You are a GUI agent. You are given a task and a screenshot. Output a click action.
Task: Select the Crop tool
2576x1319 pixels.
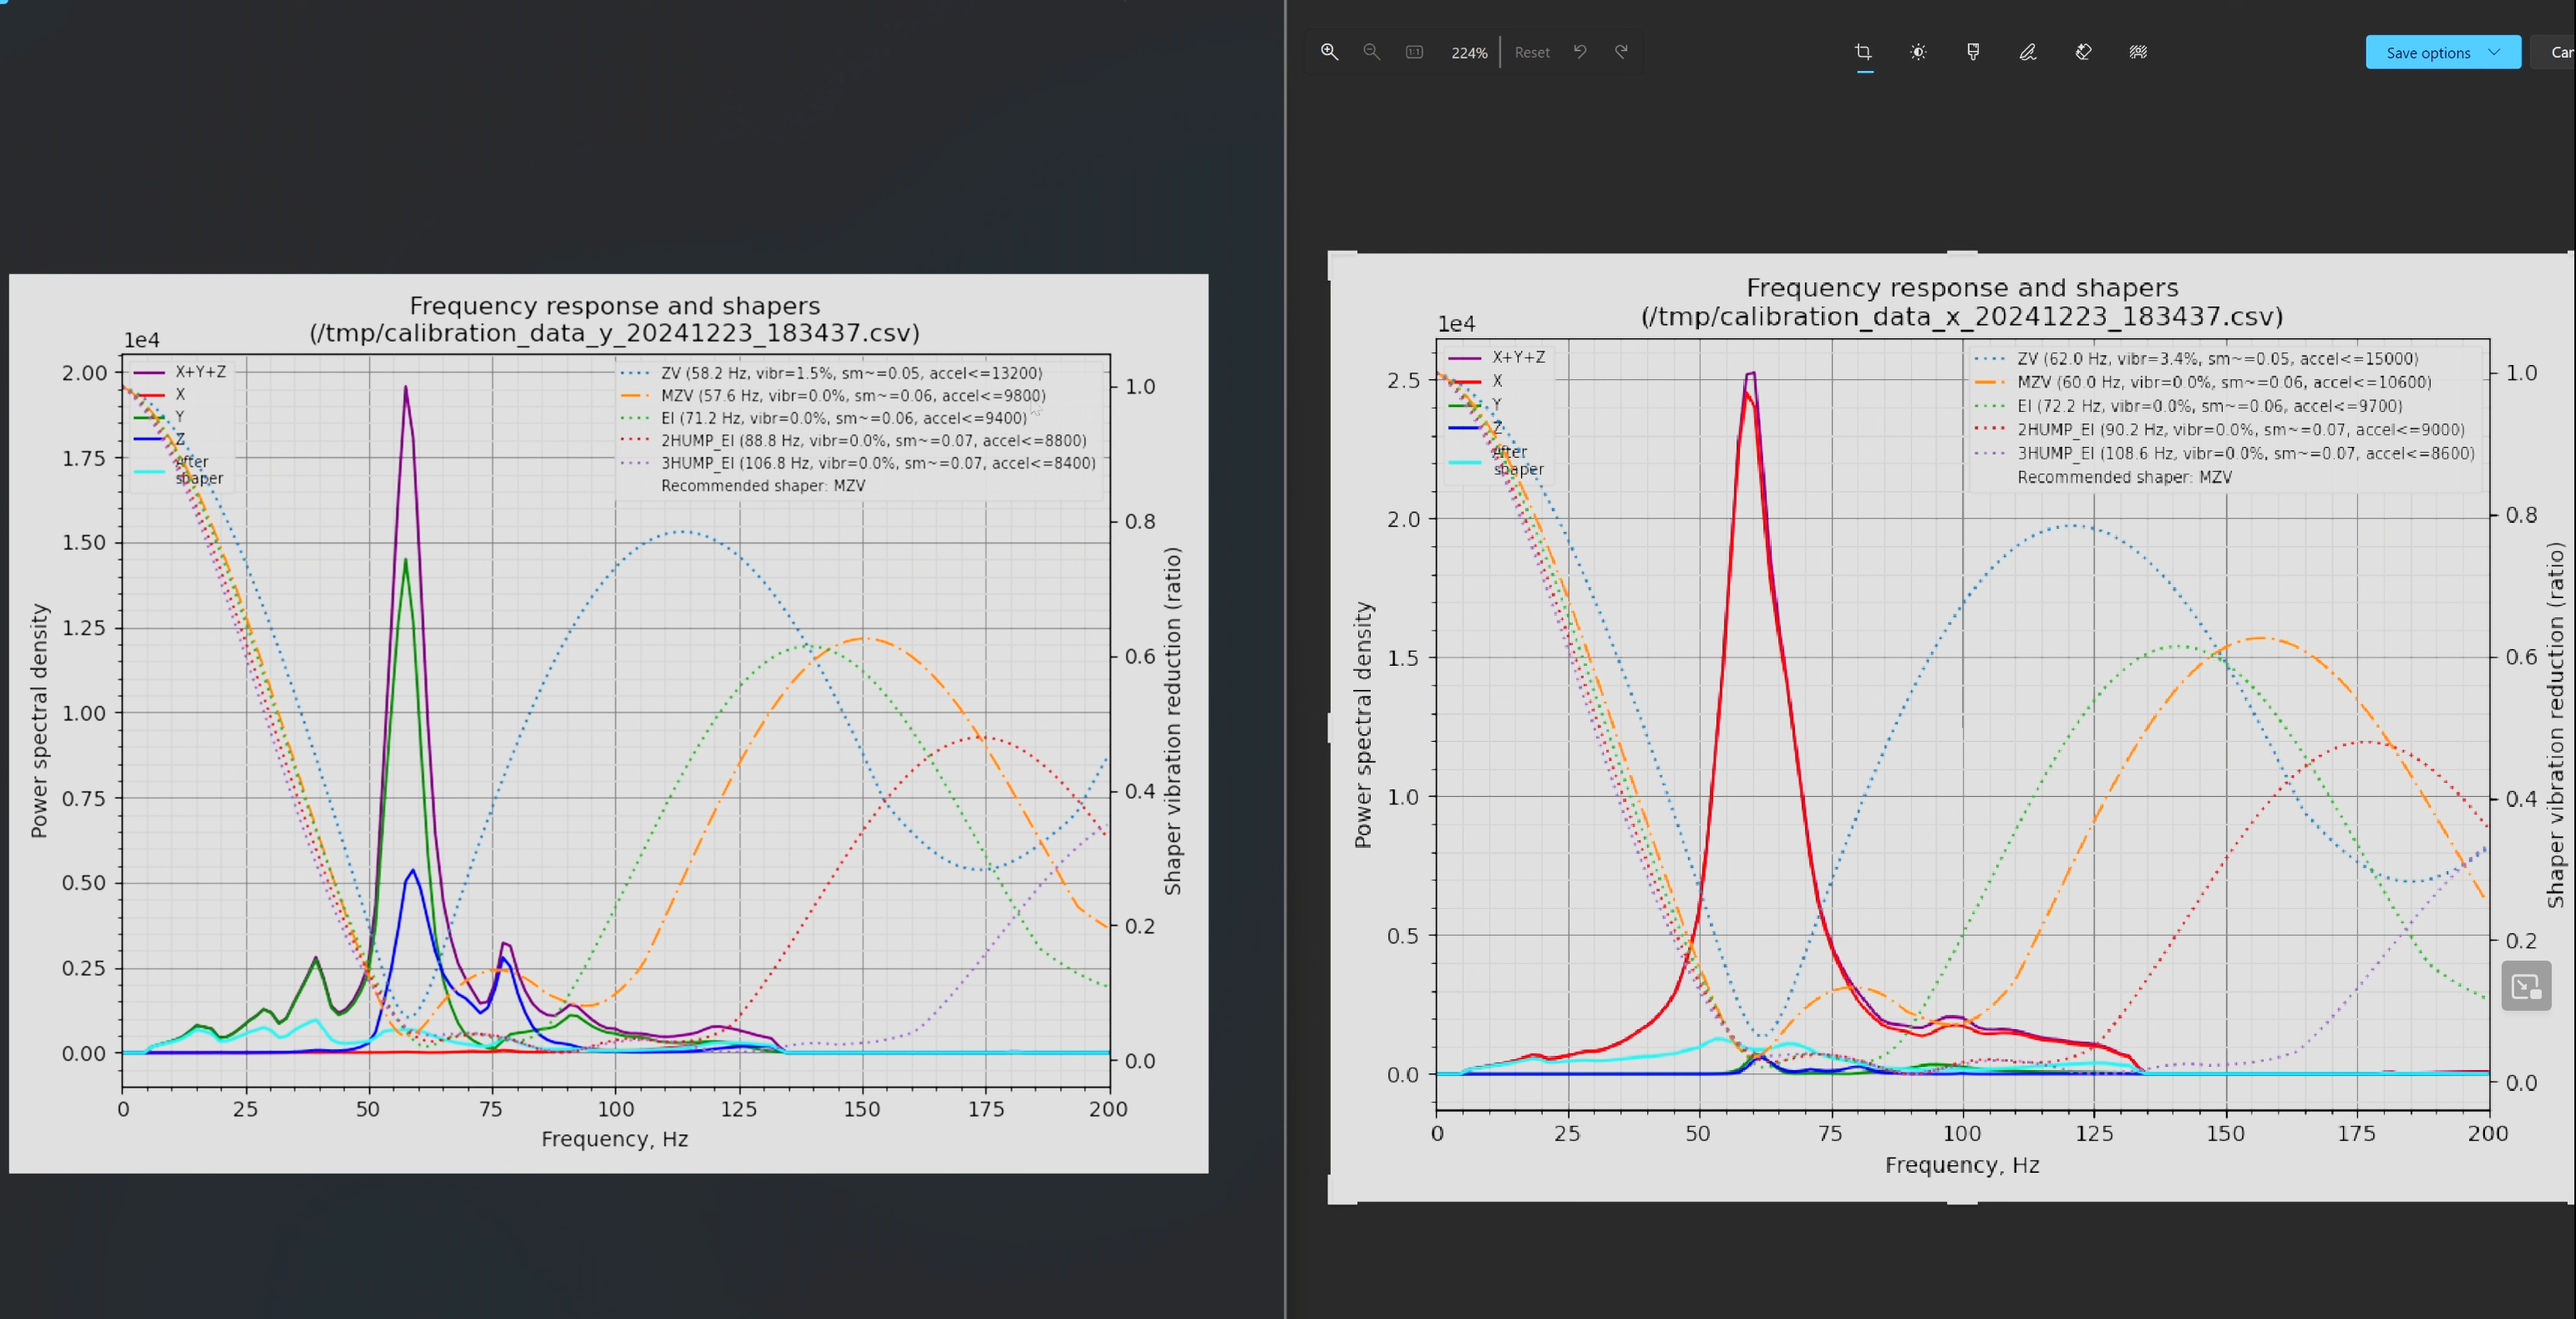click(x=1863, y=52)
